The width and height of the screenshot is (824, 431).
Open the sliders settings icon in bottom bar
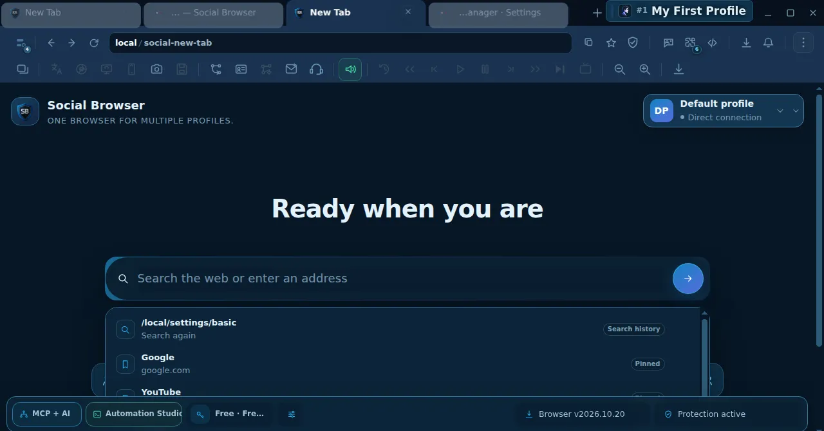tap(292, 414)
